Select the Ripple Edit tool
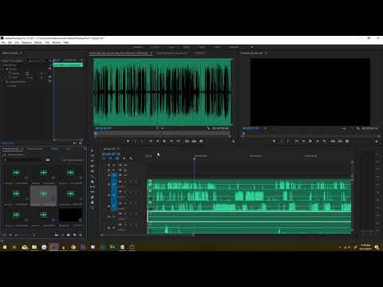383x287 pixels. tap(93, 161)
